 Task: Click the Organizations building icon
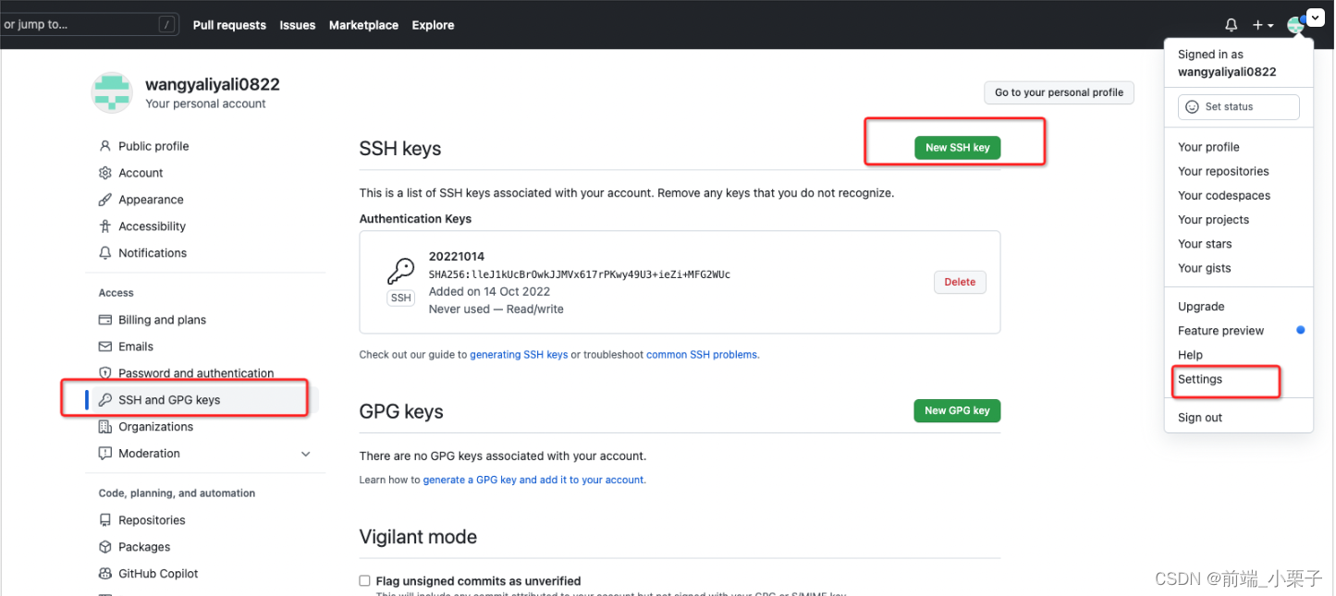(x=105, y=427)
